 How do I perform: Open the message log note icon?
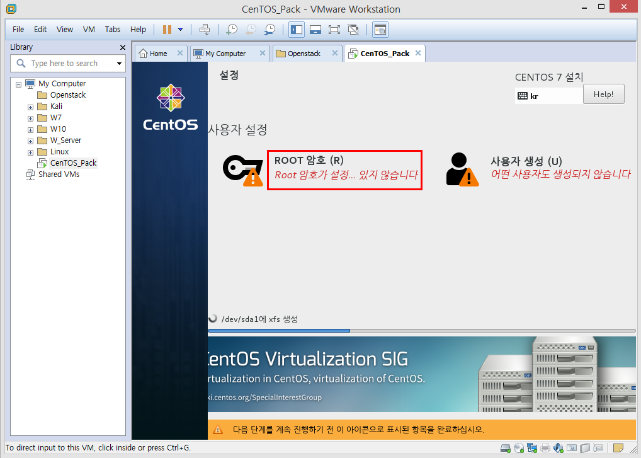(618, 448)
